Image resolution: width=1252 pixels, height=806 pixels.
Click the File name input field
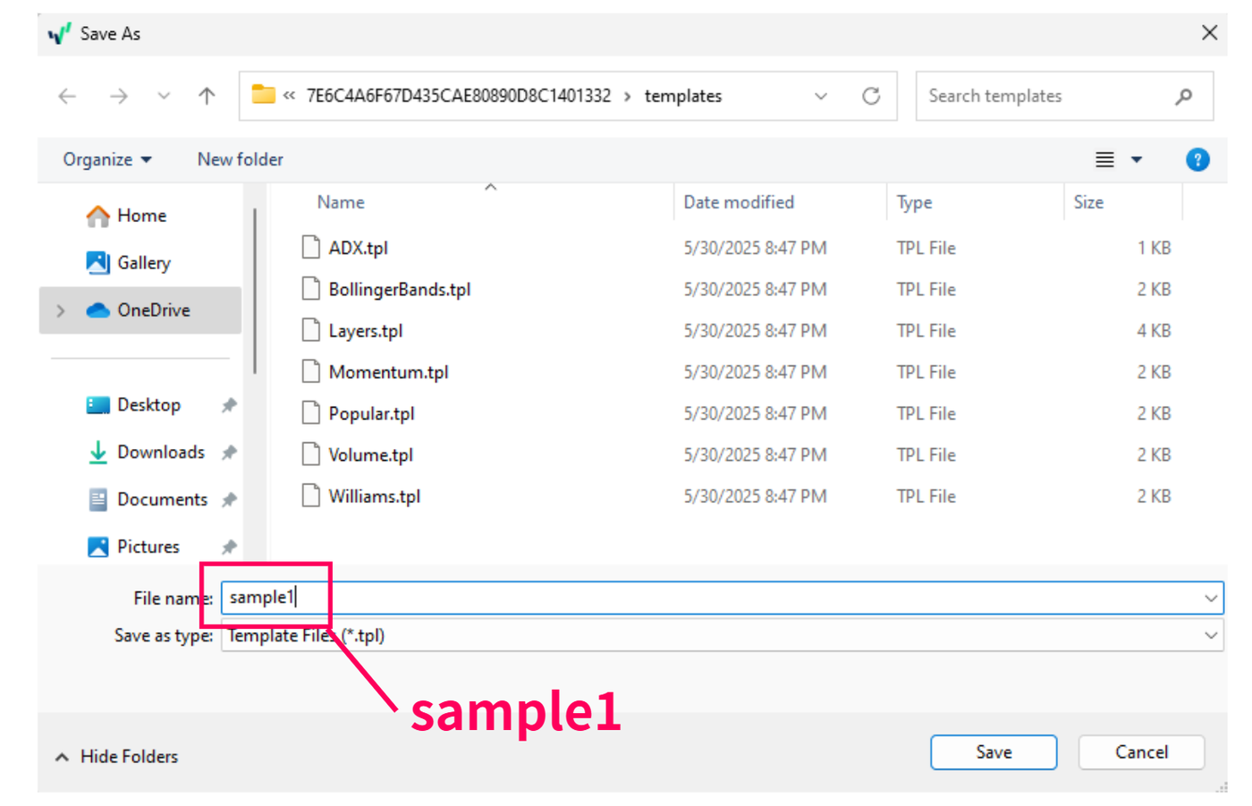coord(715,598)
